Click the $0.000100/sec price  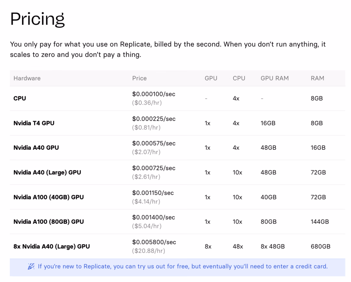click(154, 94)
